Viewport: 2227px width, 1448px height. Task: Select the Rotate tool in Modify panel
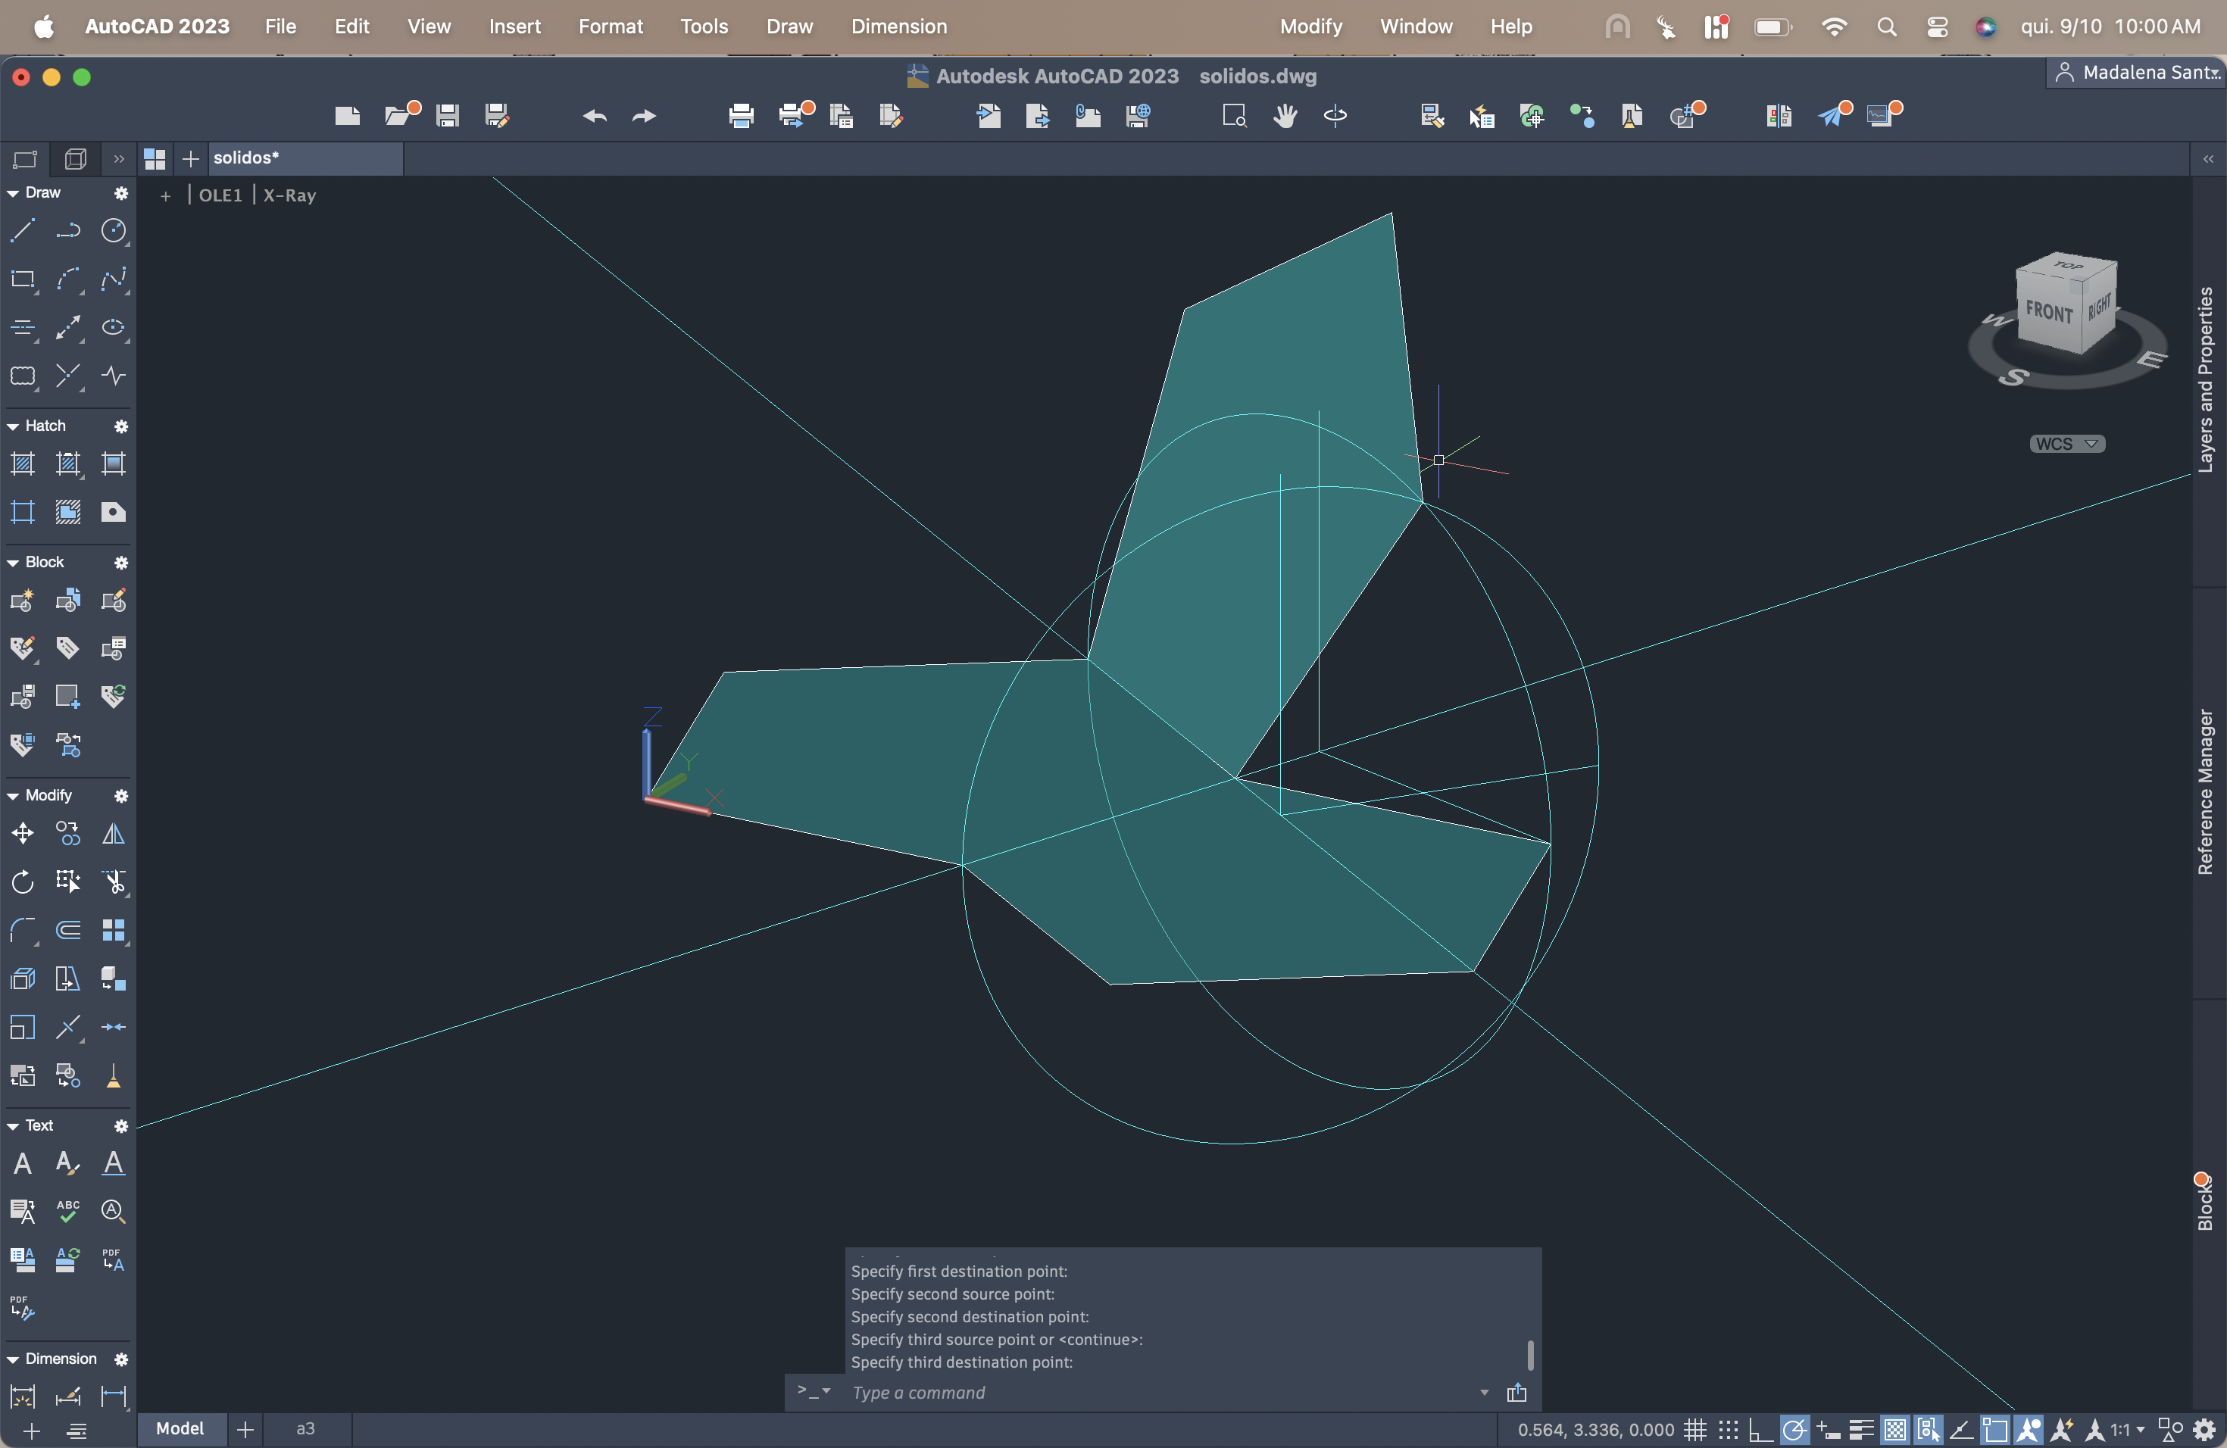coord(23,882)
